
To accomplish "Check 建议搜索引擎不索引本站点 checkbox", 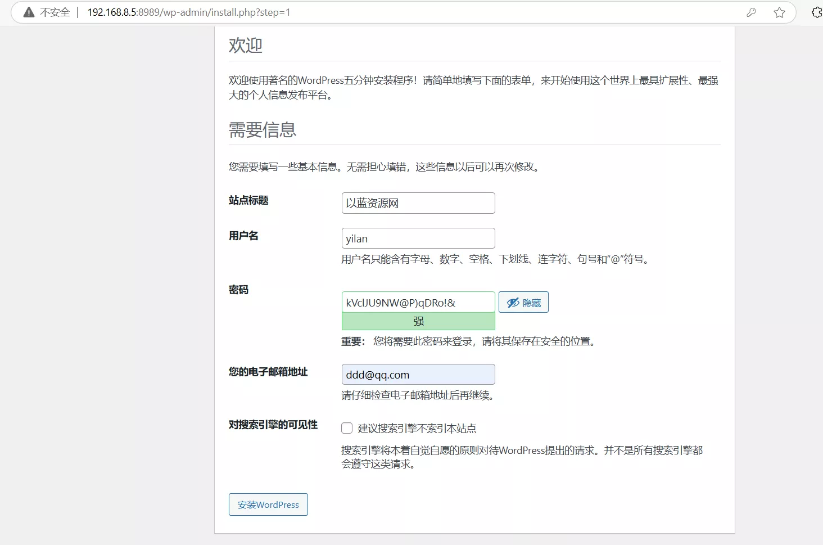I will (347, 428).
